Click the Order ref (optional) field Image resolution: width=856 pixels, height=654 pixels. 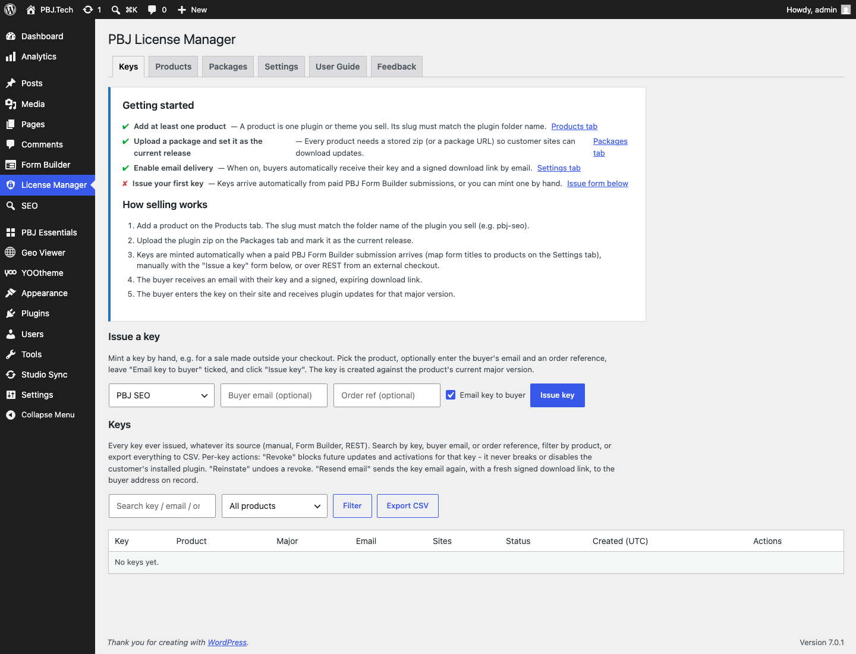point(387,395)
